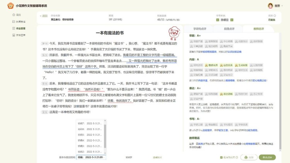Switch to the 字词句点评 tab
290x163 pixels.
203,29
